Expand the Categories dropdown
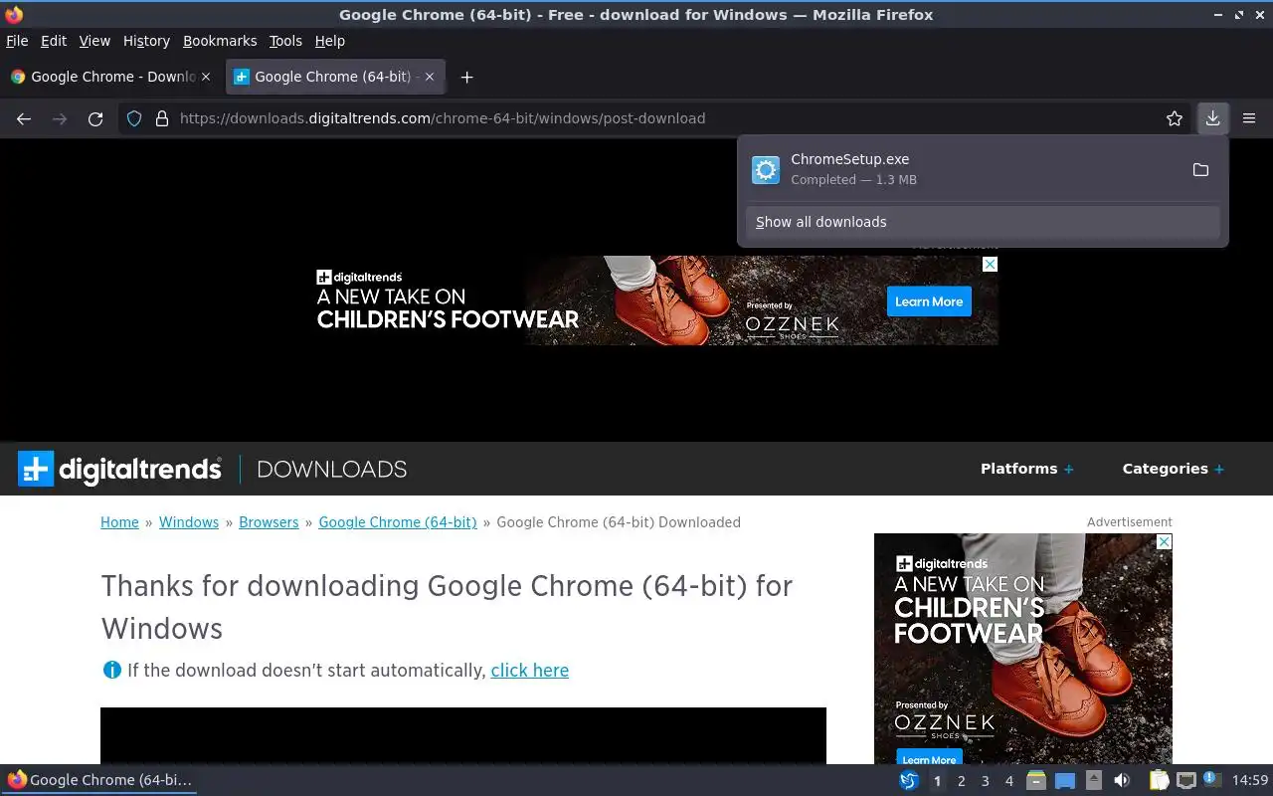 pos(1174,469)
